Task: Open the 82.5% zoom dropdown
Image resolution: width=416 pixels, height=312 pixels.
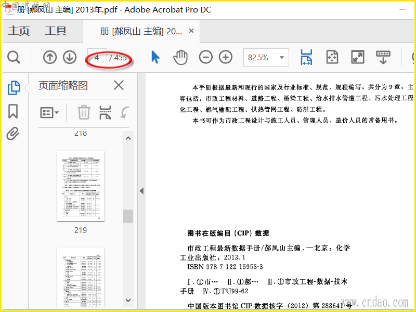Action: (266, 57)
